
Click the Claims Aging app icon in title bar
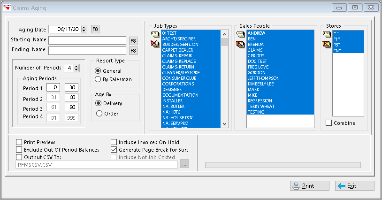point(7,8)
